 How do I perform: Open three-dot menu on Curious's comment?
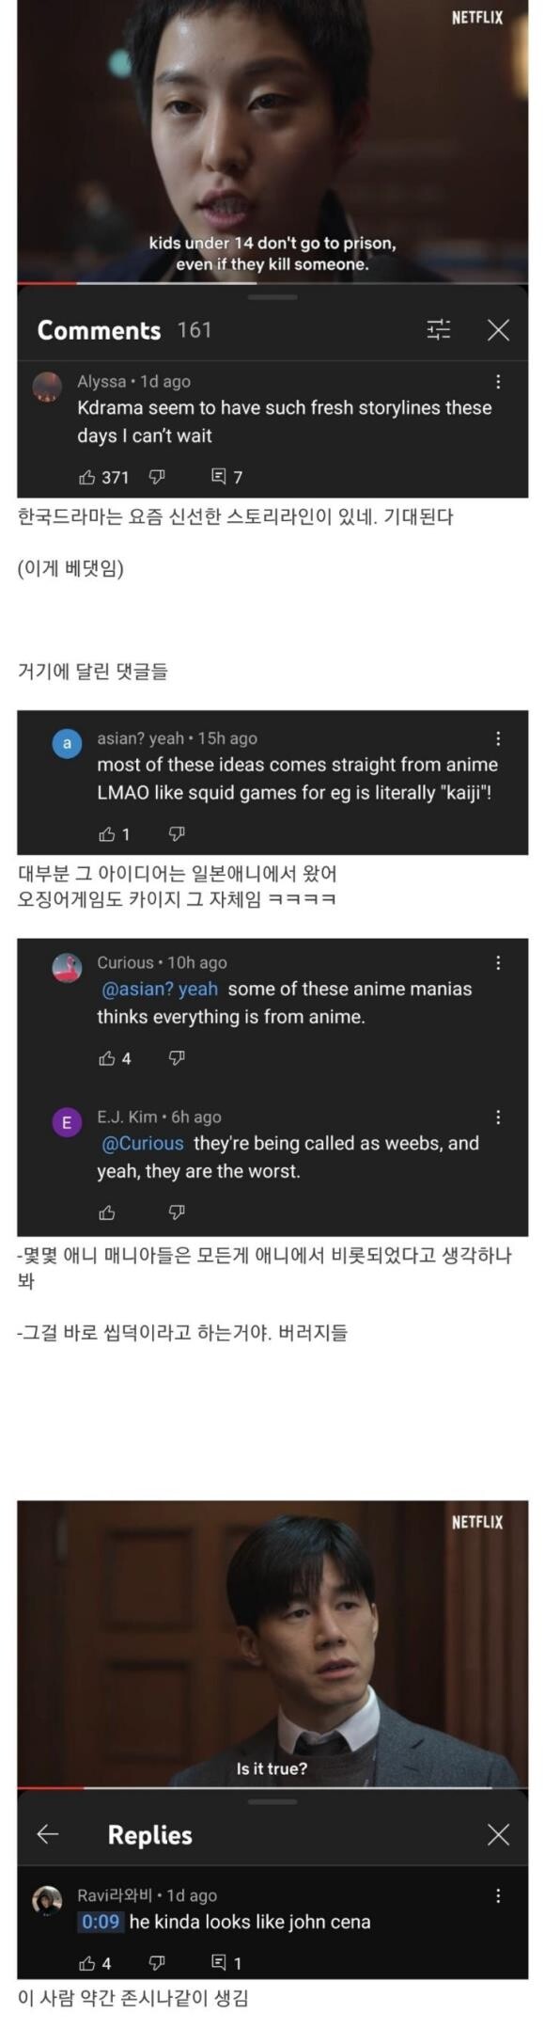(498, 962)
